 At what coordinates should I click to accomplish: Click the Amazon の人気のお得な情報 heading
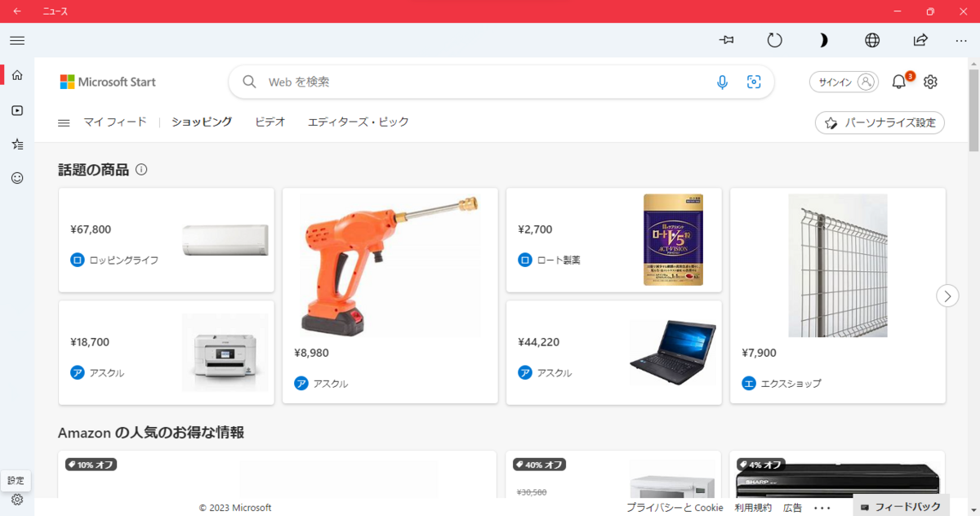click(151, 432)
